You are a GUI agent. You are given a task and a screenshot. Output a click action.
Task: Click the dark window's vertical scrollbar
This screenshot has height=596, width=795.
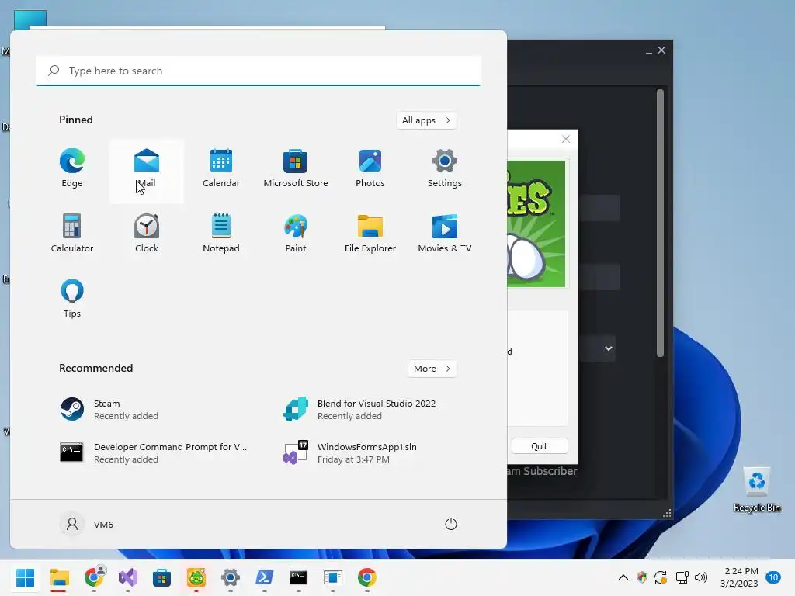(x=660, y=223)
